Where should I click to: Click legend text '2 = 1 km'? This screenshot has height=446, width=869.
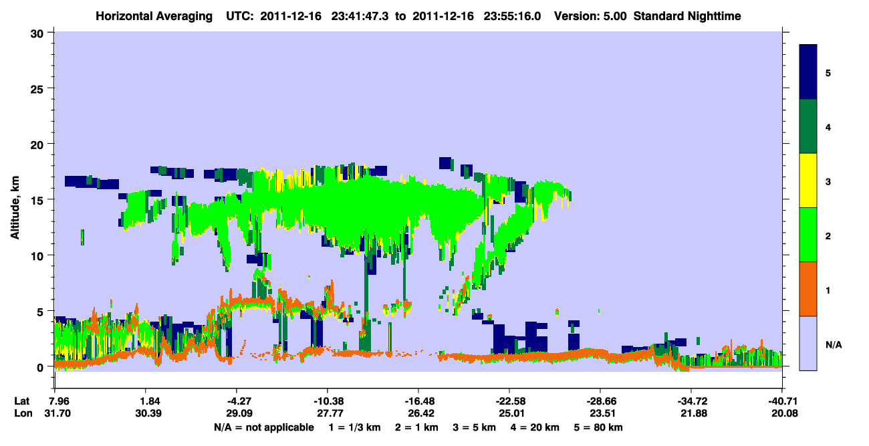tap(417, 427)
